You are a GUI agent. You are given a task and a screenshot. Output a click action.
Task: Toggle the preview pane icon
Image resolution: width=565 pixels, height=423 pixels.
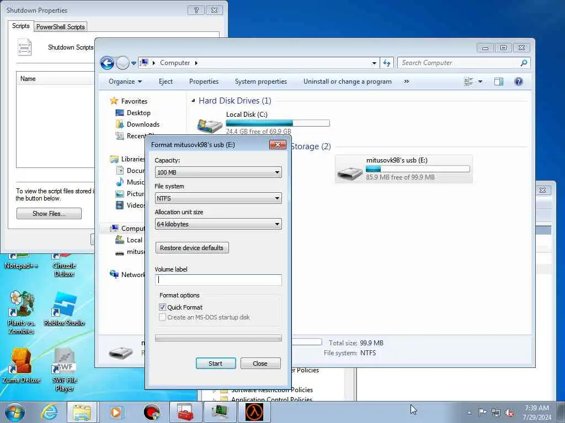click(x=499, y=82)
